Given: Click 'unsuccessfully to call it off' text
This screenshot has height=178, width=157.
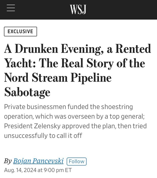Looking at the screenshot, I should pos(43,136).
